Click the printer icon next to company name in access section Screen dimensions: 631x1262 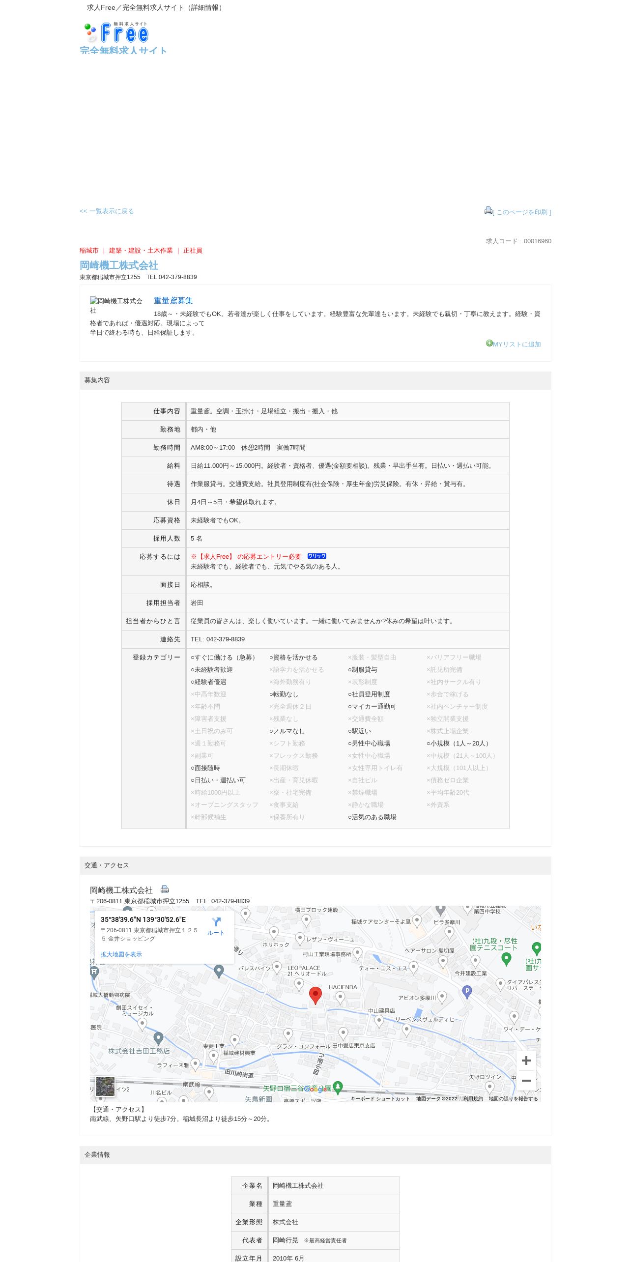[165, 889]
